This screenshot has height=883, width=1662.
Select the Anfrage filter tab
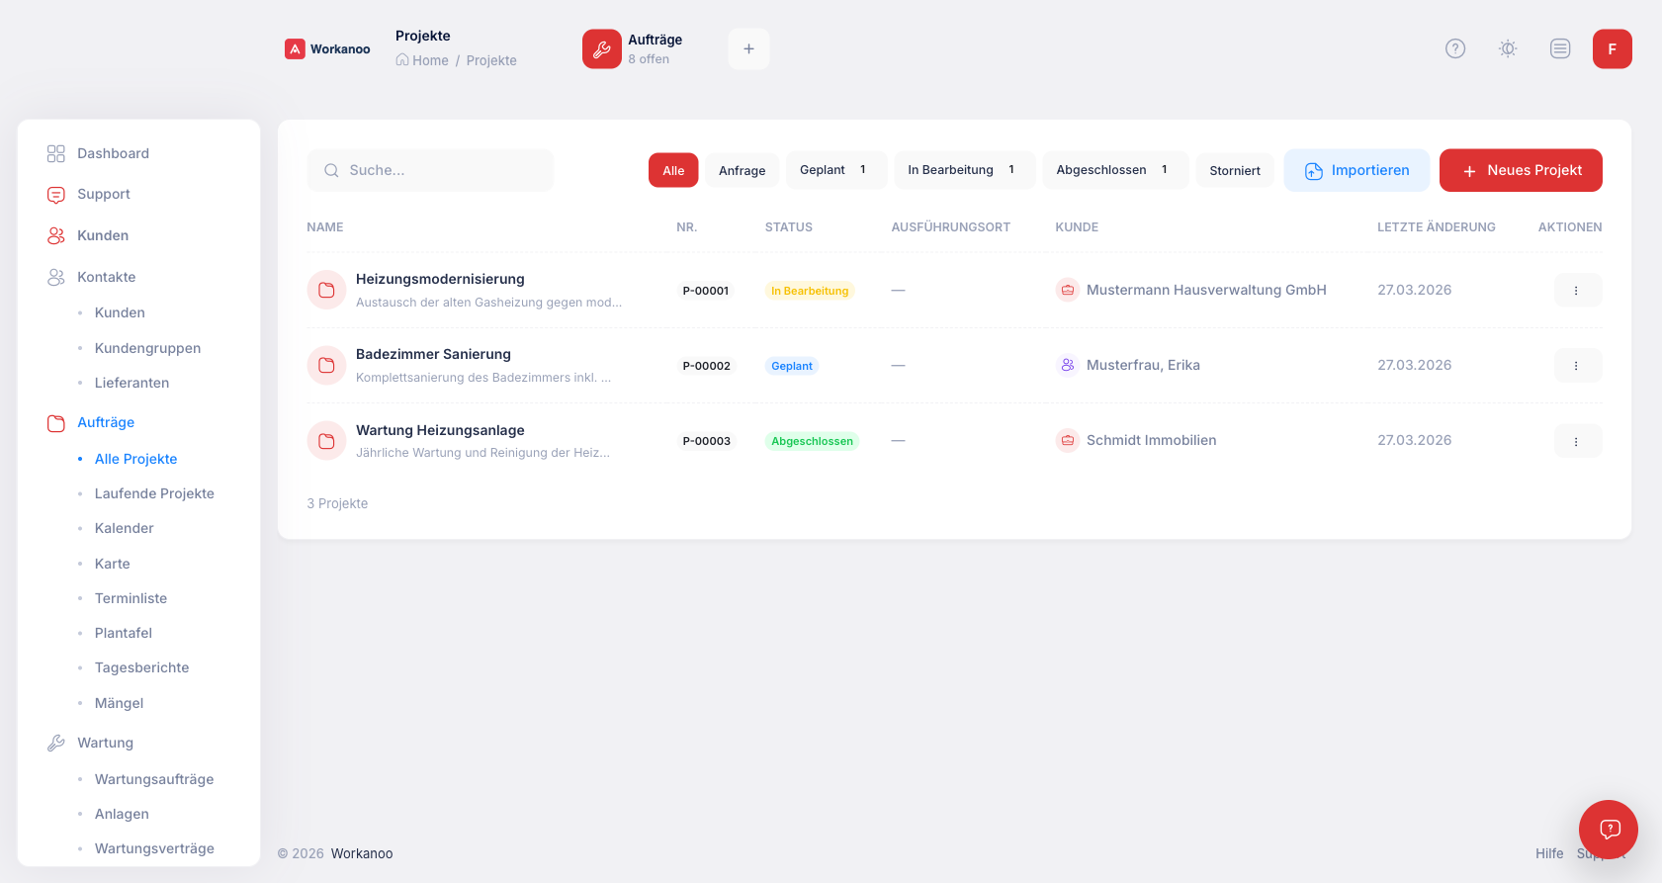click(742, 170)
